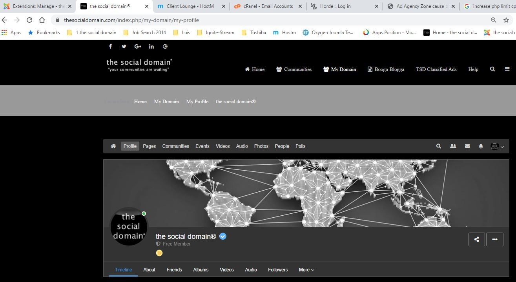This screenshot has height=282, width=516.
Task: Click the share profile button
Action: pyautogui.click(x=476, y=240)
